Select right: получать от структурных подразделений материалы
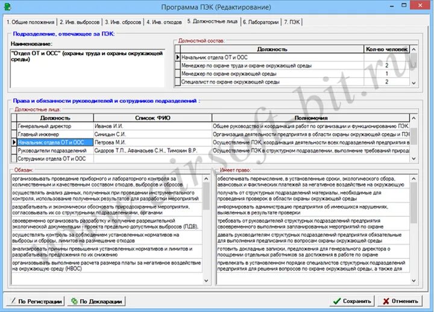 click(313, 196)
